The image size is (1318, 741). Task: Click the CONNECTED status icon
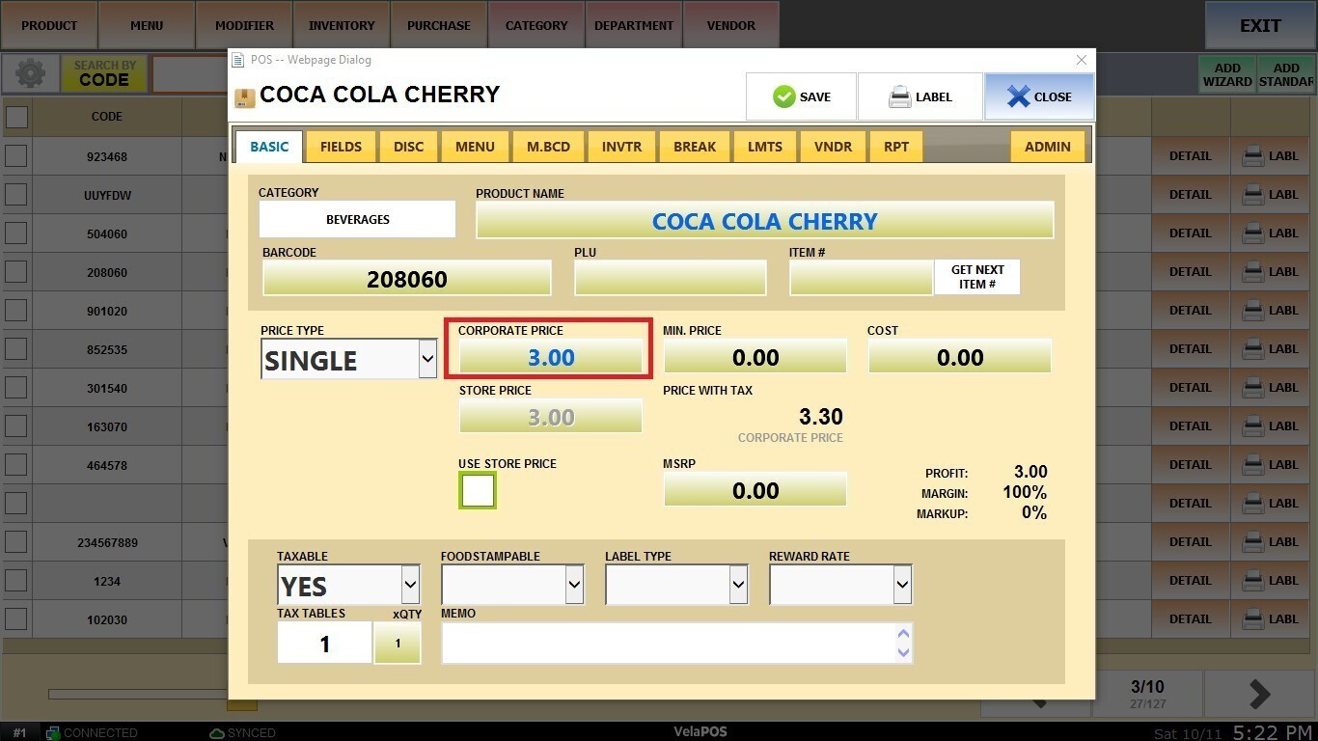click(53, 733)
